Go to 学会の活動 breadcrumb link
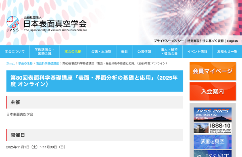The image size is (242, 157). 25,63
